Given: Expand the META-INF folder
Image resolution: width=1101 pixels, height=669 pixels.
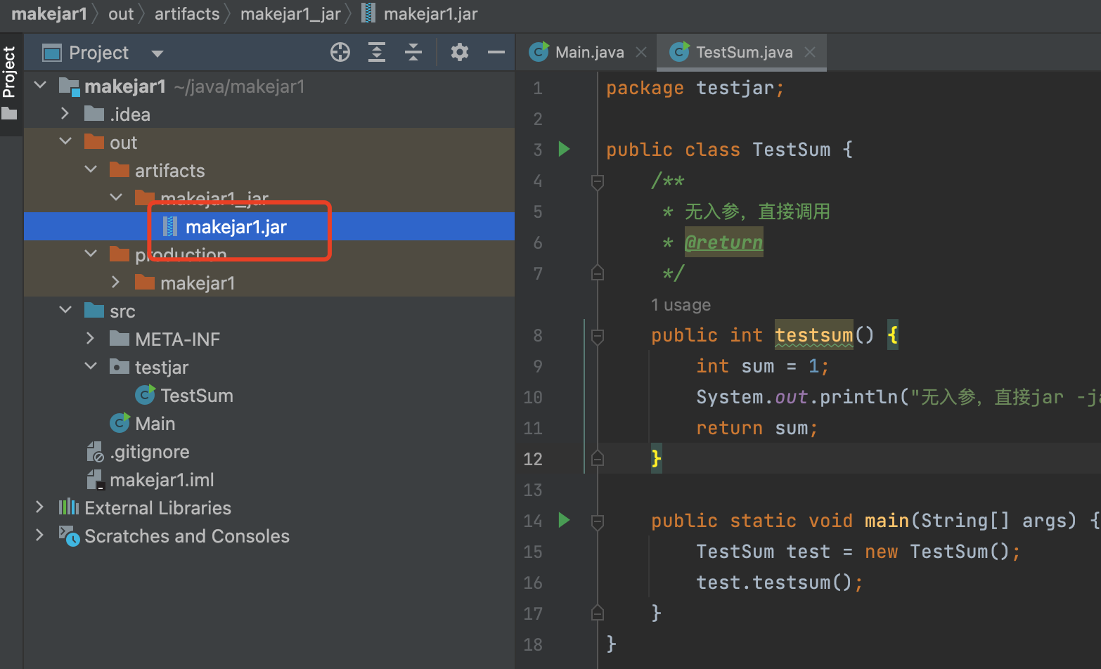Looking at the screenshot, I should tap(91, 339).
